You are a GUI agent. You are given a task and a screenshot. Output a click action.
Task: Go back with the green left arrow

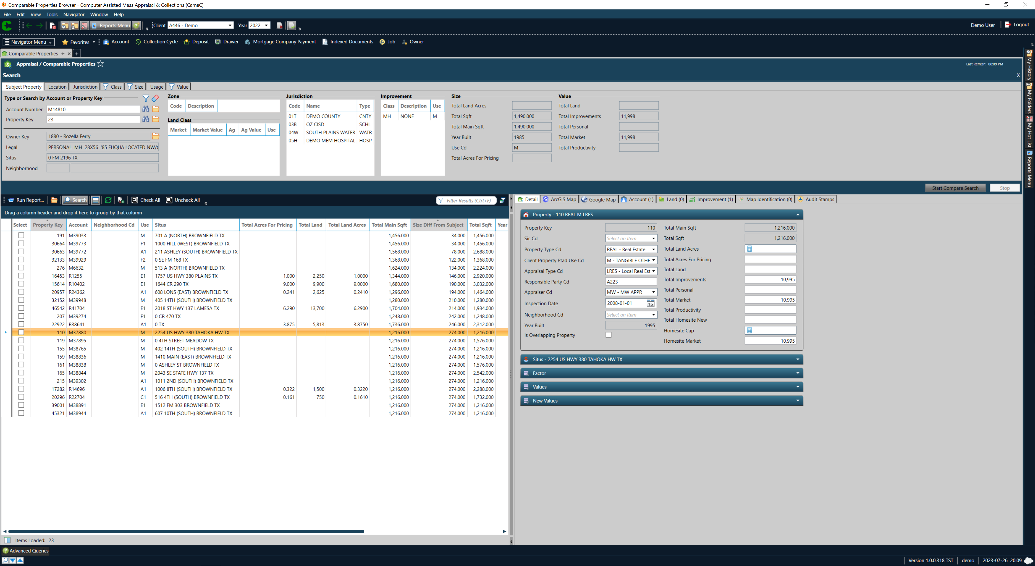pos(29,25)
